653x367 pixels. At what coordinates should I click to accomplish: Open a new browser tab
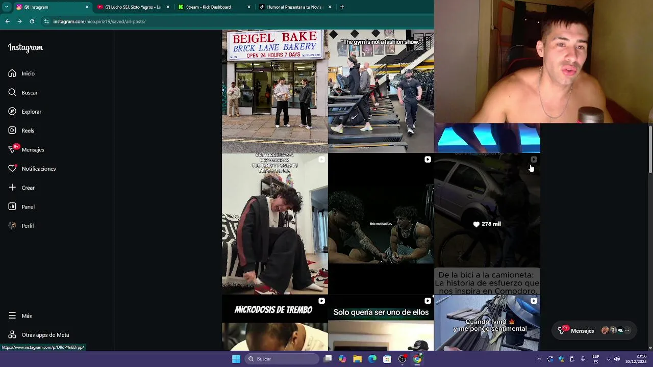pyautogui.click(x=342, y=7)
